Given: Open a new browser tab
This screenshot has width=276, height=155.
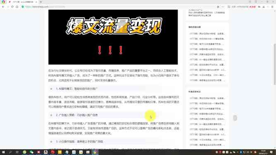Looking at the screenshot, I should click(x=41, y=2).
